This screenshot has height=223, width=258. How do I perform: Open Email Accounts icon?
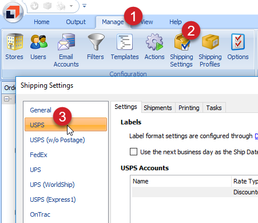coord(66,50)
